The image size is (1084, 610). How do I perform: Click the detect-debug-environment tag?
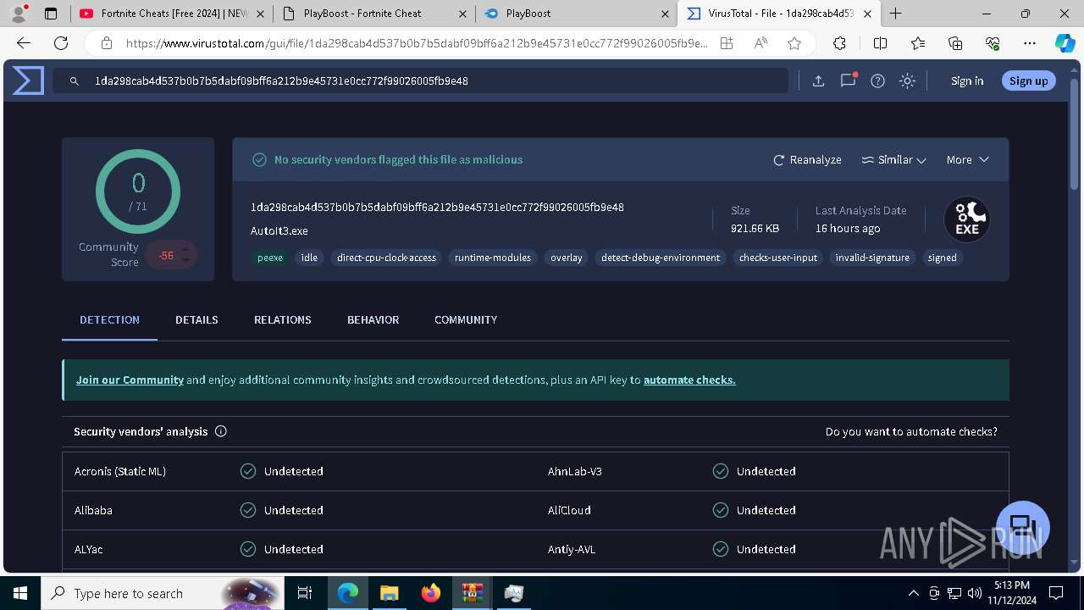661,258
